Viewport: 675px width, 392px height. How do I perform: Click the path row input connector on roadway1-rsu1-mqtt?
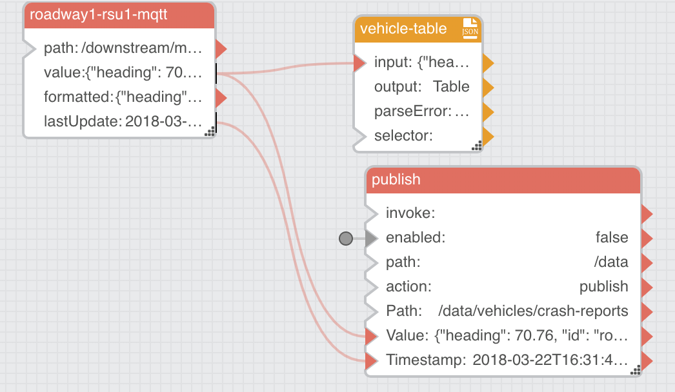click(x=30, y=48)
